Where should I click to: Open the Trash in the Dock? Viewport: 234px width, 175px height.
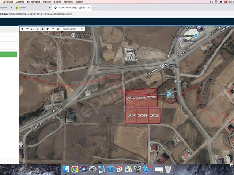[168, 169]
